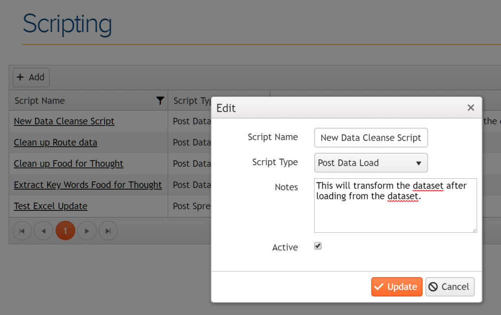Click the Script Name input field
Screen dimensions: 501x315
[371, 137]
